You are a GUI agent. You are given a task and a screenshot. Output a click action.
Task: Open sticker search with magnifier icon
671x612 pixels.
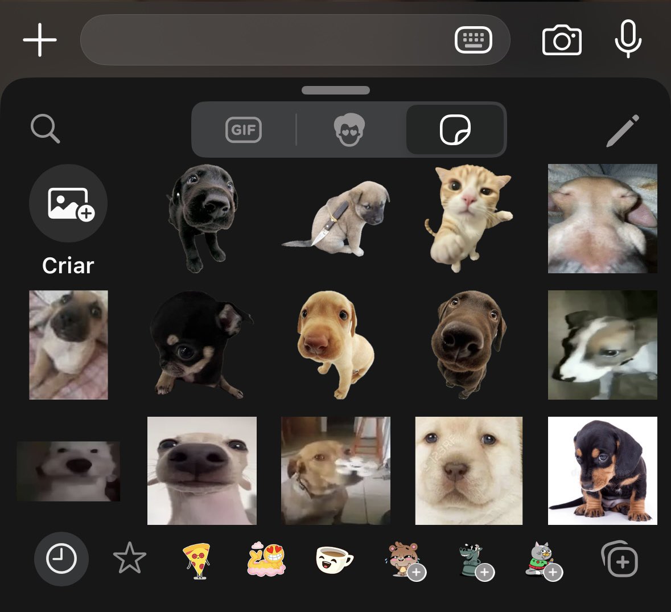(x=45, y=129)
